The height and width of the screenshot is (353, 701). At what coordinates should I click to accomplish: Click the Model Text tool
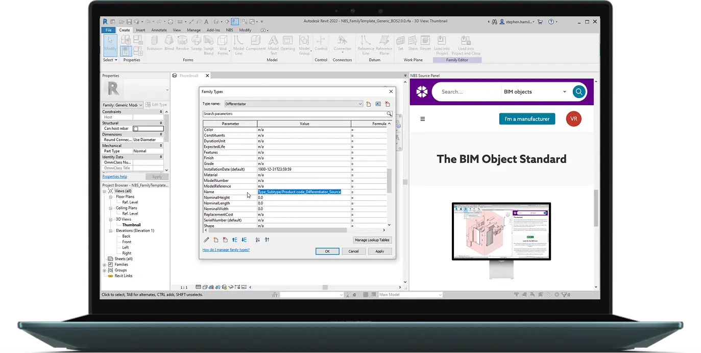273,45
